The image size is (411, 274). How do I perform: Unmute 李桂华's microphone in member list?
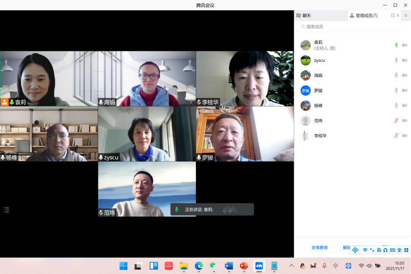[396, 136]
